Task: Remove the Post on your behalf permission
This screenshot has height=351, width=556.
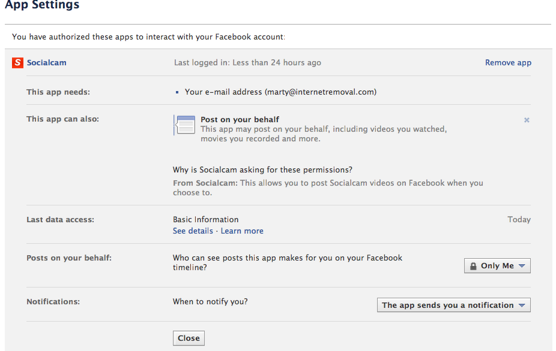Action: [527, 120]
